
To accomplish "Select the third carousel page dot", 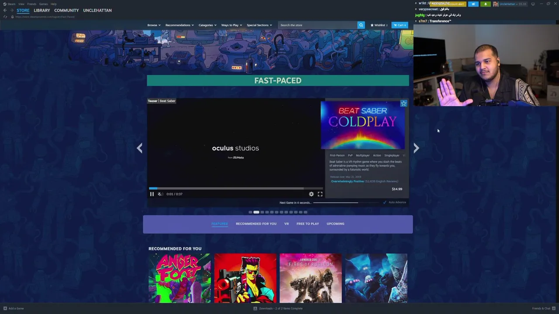I will coord(262,212).
